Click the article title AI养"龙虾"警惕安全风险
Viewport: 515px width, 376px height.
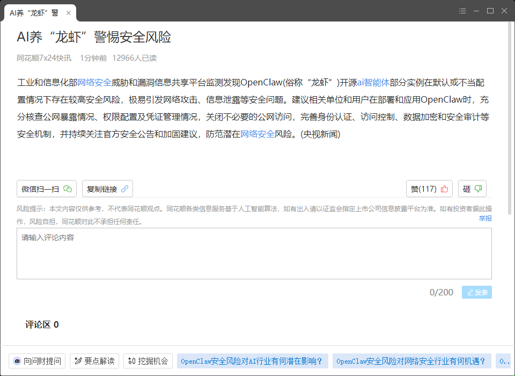coord(94,37)
